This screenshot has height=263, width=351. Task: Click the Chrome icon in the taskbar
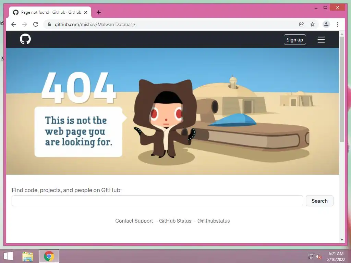tap(49, 256)
